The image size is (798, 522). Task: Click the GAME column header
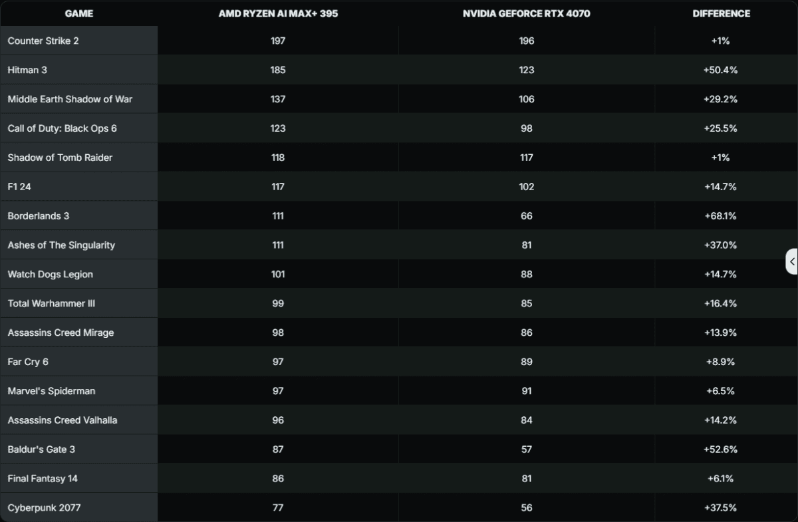pyautogui.click(x=78, y=13)
